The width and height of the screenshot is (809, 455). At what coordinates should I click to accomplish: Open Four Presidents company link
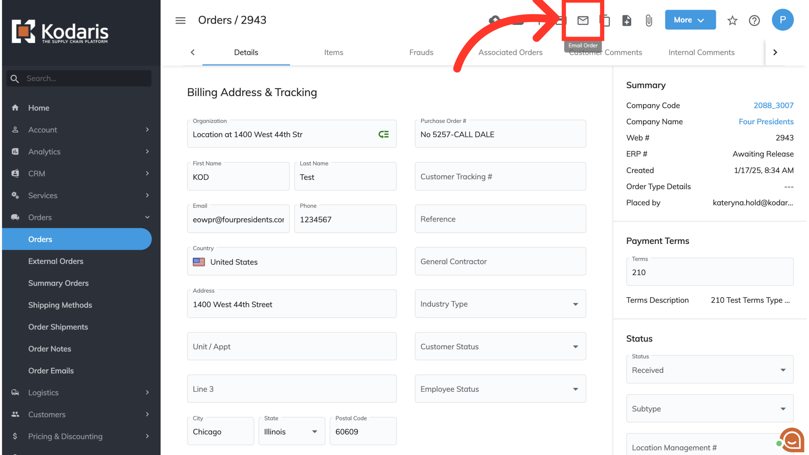click(x=766, y=121)
